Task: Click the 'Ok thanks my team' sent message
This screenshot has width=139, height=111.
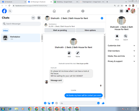Action: point(83,95)
